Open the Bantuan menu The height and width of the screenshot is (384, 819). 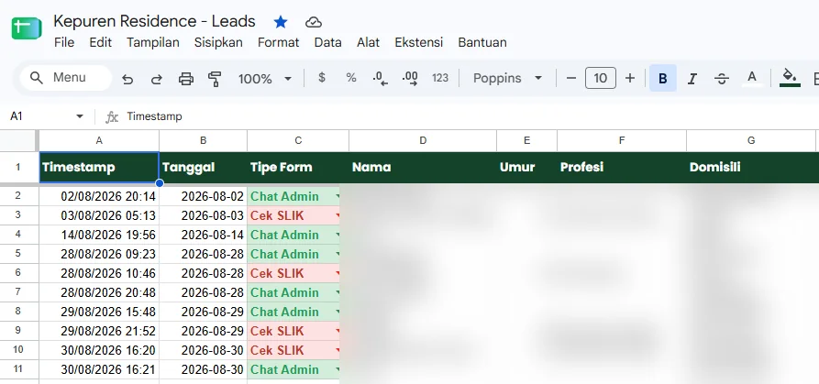pyautogui.click(x=482, y=42)
